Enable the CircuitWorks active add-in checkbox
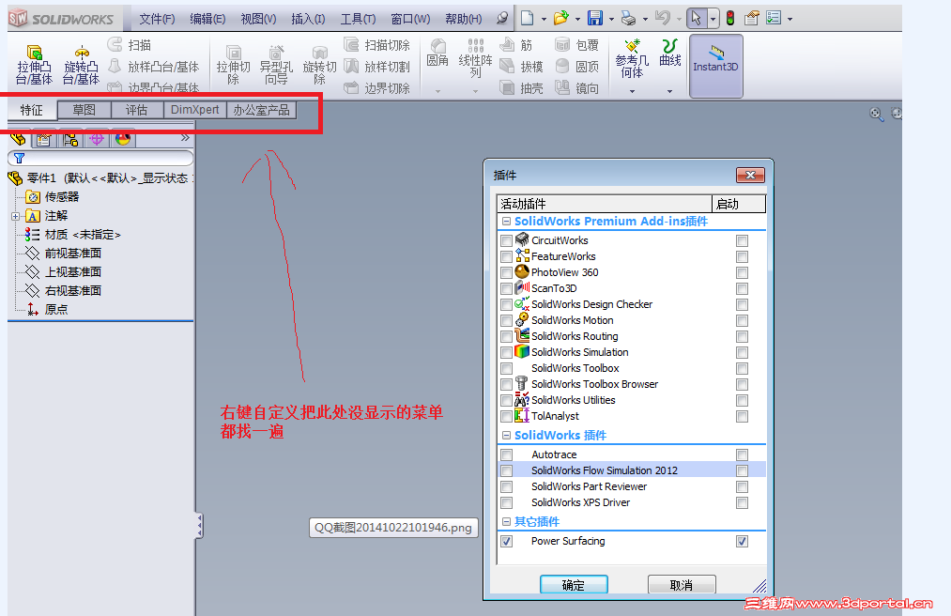 [506, 240]
